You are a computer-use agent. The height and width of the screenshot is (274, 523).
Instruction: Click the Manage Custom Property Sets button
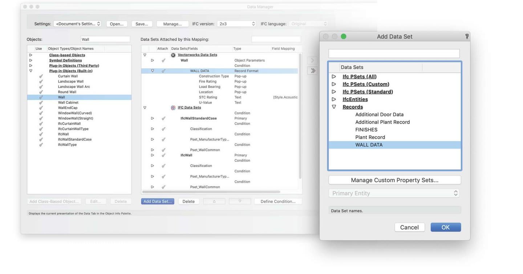pyautogui.click(x=394, y=180)
